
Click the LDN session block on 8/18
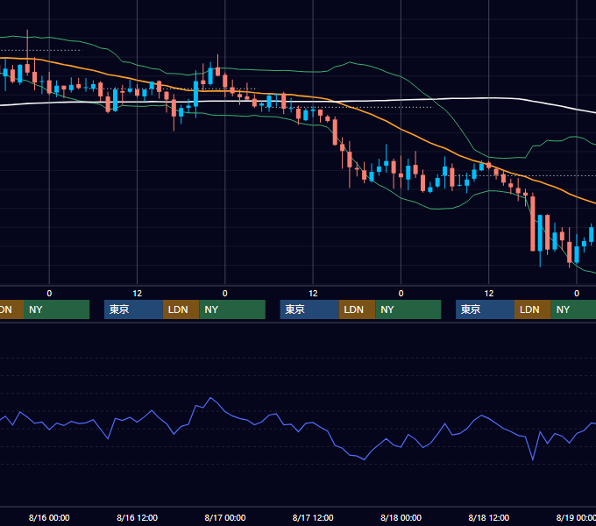(x=533, y=309)
